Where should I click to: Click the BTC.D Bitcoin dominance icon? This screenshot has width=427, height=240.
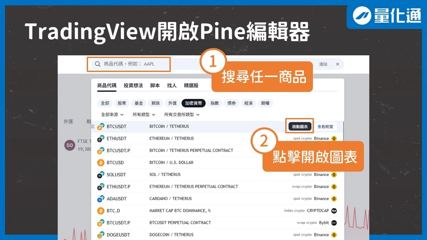point(101,211)
